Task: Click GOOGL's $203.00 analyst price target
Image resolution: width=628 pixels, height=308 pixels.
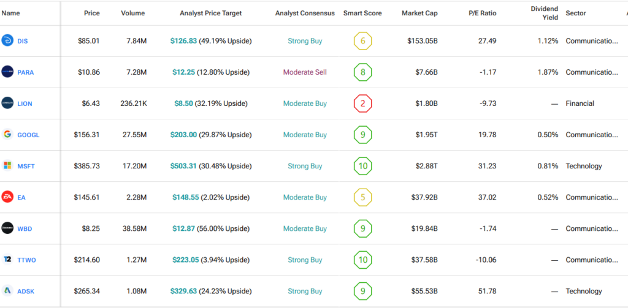Action: (183, 135)
